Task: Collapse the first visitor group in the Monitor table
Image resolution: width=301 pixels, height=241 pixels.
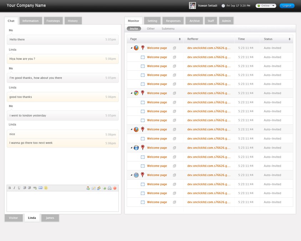Action: coord(131,47)
